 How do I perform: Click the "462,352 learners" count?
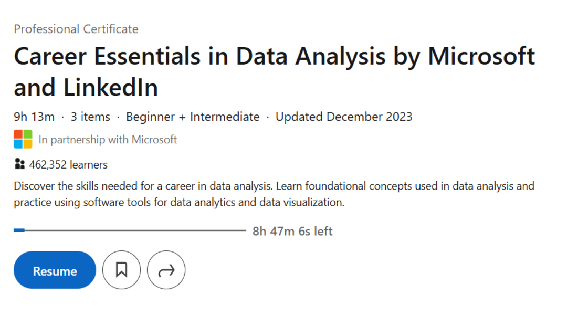(x=68, y=165)
